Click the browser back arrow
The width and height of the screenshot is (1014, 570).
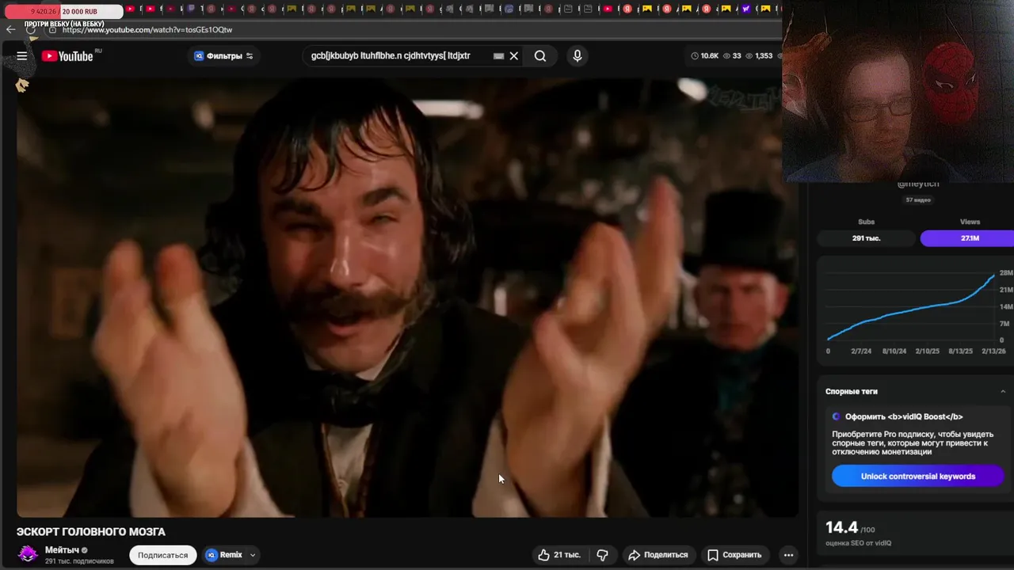pos(10,30)
